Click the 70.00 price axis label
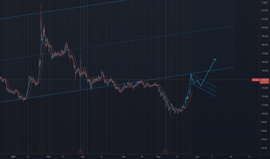This screenshot has width=270, height=159. pos(265,139)
